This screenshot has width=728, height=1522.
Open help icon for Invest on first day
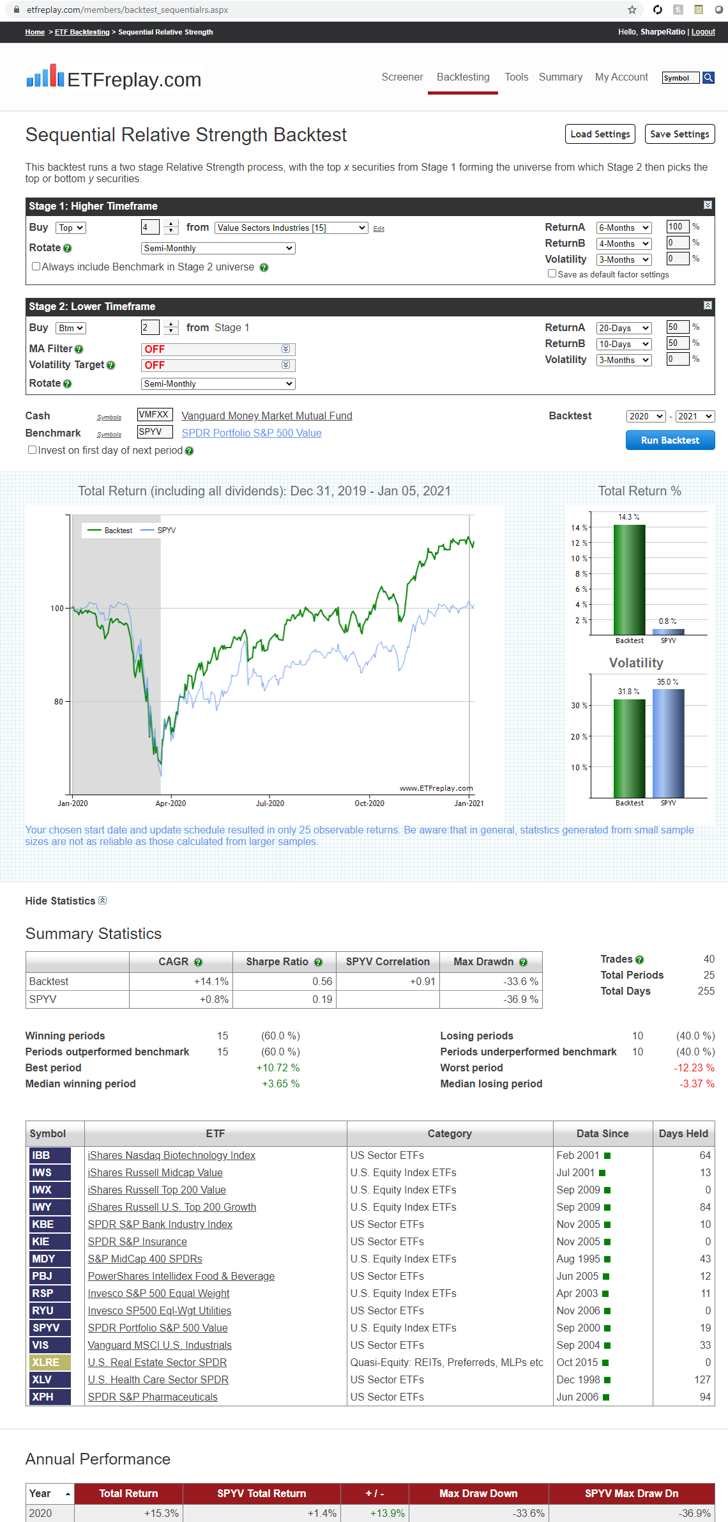[189, 451]
